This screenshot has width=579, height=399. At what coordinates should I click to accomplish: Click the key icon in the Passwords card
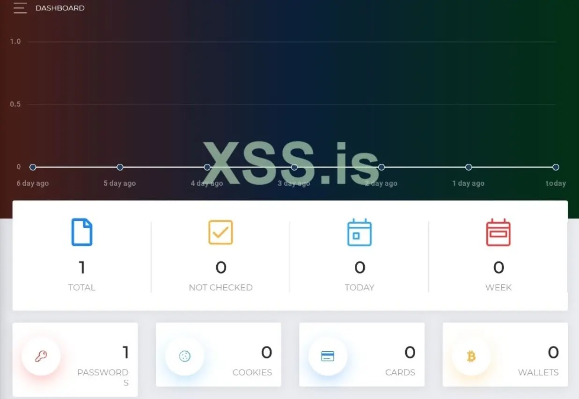[x=41, y=356]
